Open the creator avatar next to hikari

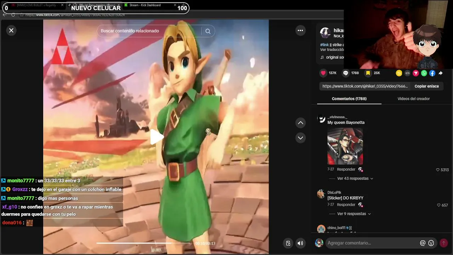tap(325, 33)
